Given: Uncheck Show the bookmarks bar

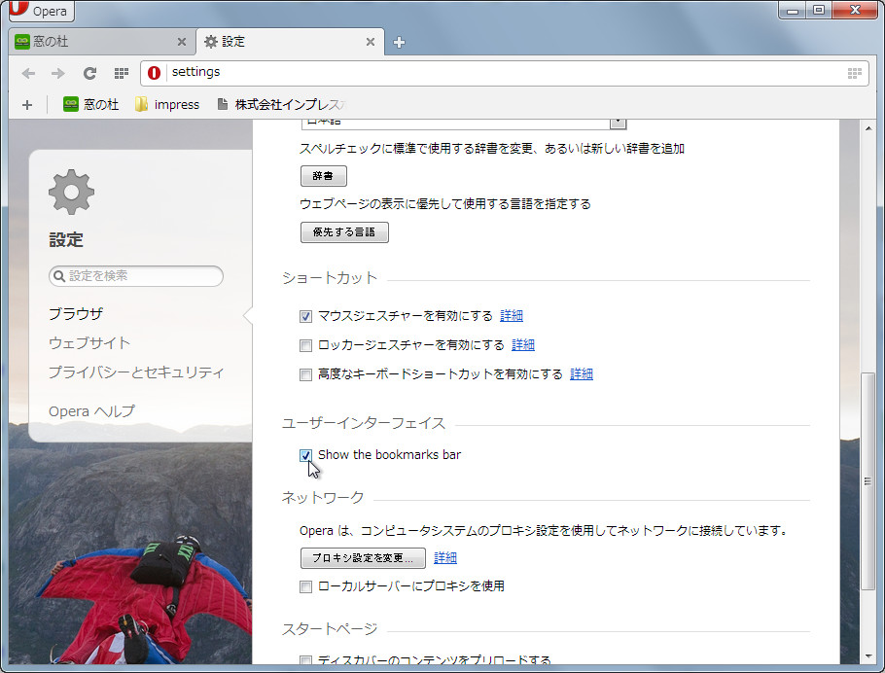Looking at the screenshot, I should (305, 455).
